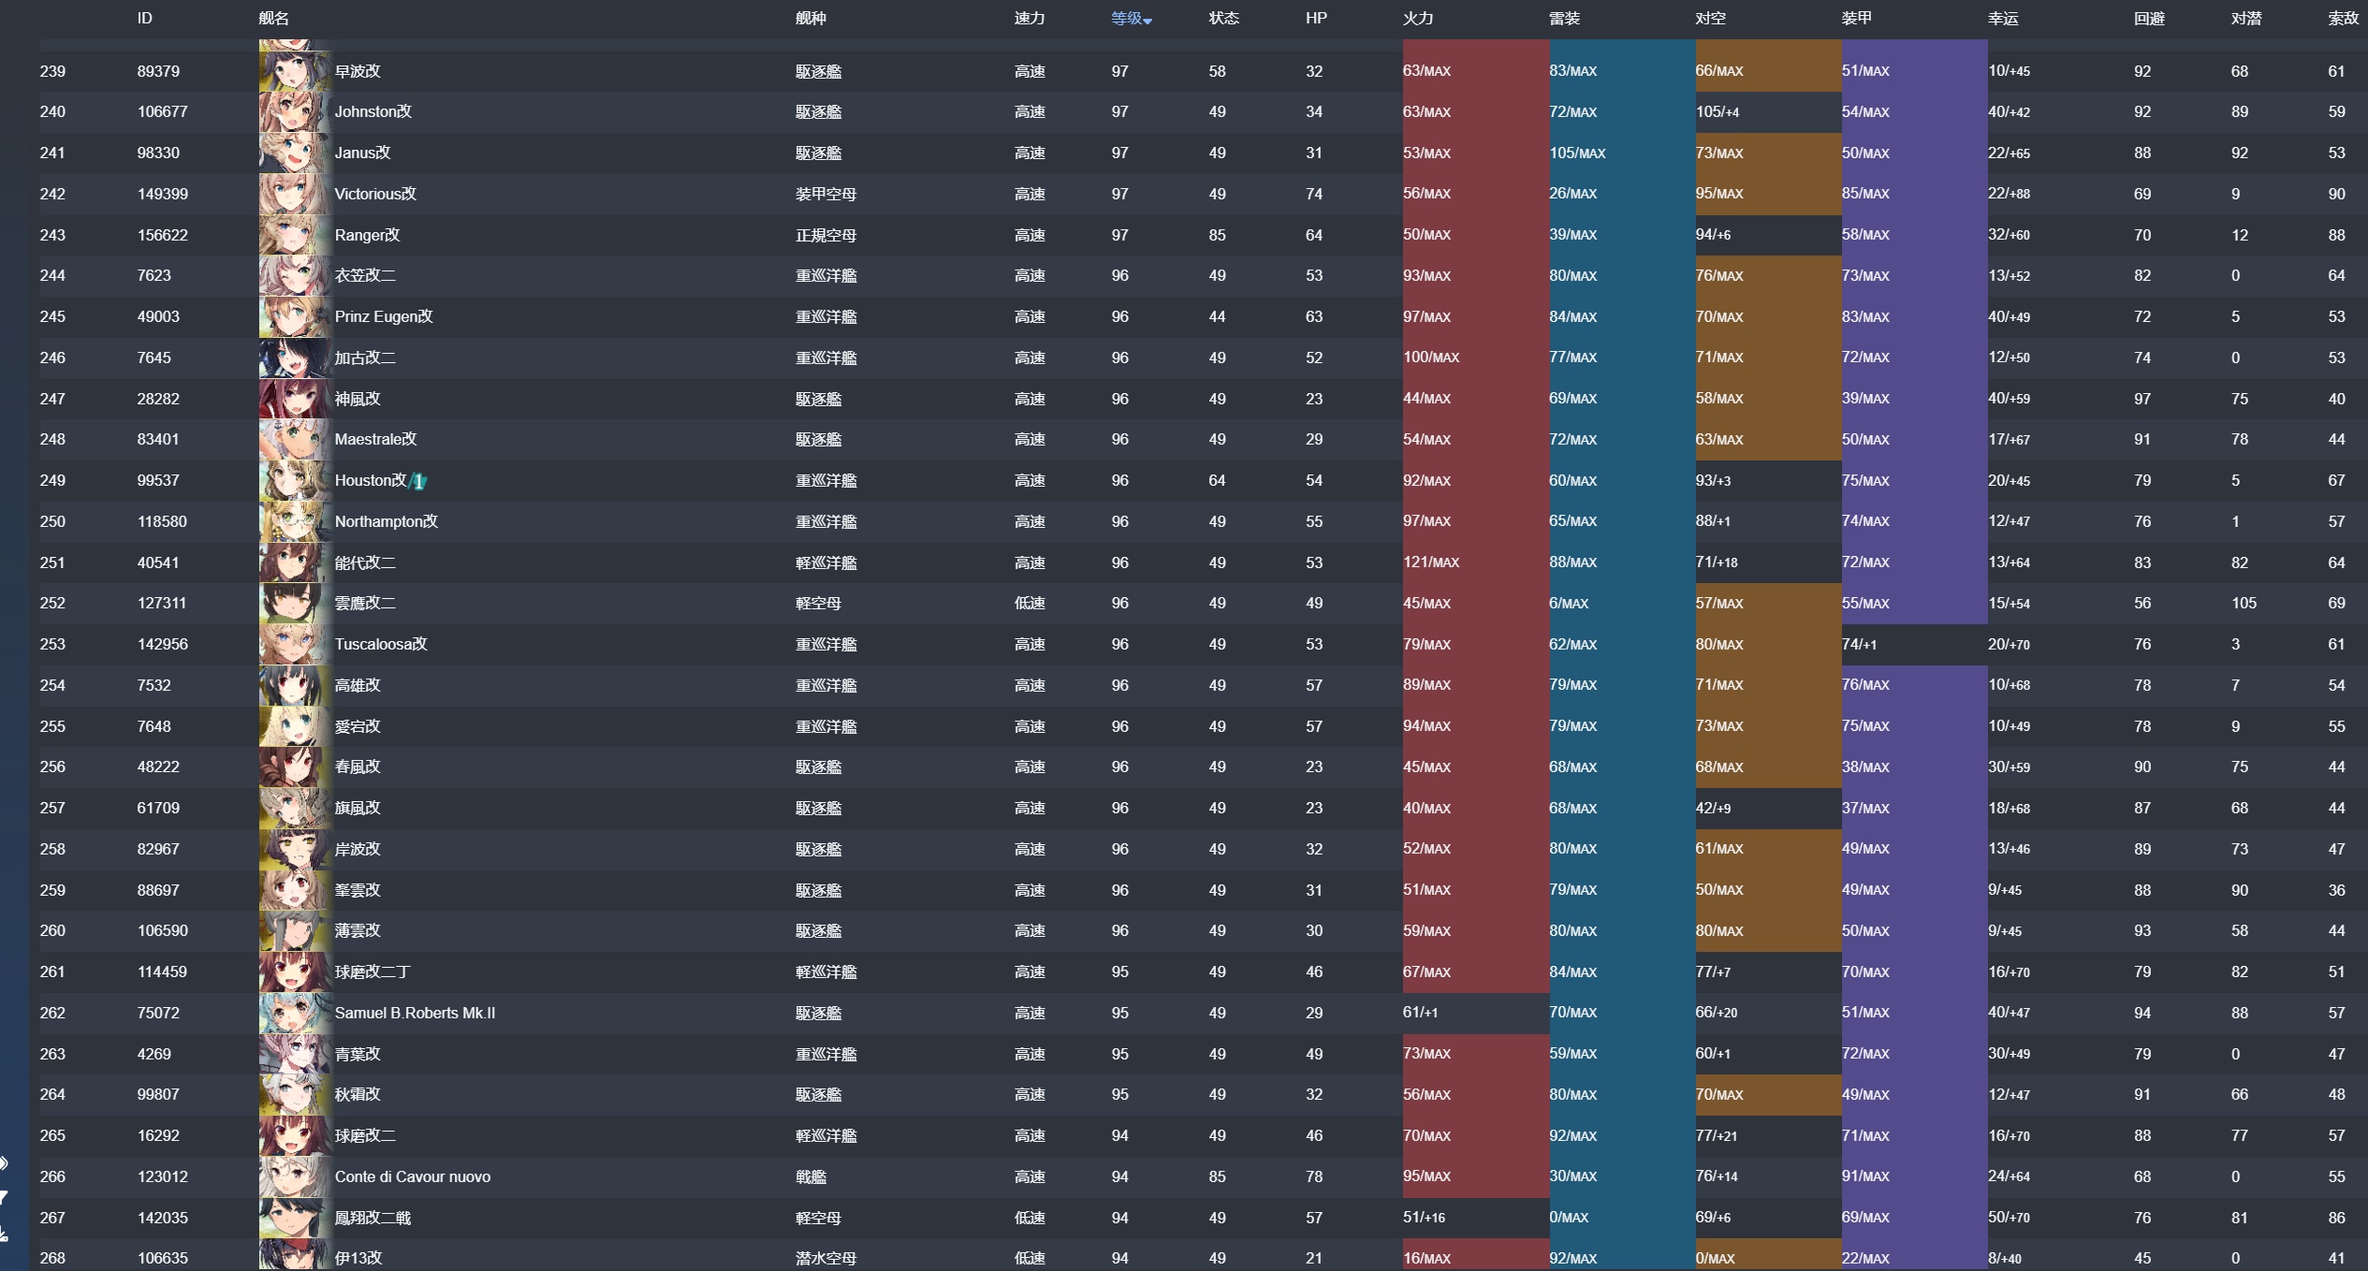Sort by 幸运 column header
Viewport: 2368px width, 1271px height.
coord(2003,19)
